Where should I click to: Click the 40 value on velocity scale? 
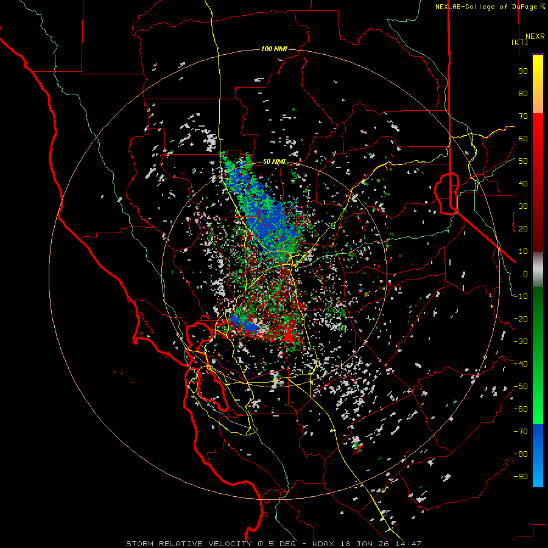click(x=523, y=184)
